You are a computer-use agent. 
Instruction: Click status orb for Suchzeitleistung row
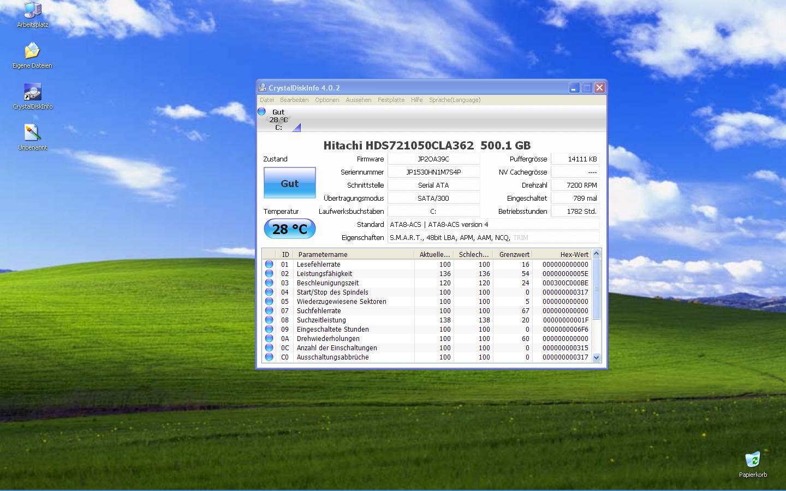click(269, 320)
